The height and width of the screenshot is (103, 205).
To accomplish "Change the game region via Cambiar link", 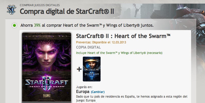I will 98,92.
